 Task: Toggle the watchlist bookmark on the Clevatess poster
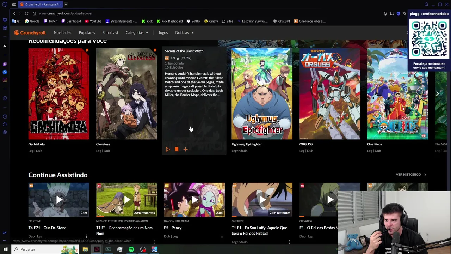(155, 50)
